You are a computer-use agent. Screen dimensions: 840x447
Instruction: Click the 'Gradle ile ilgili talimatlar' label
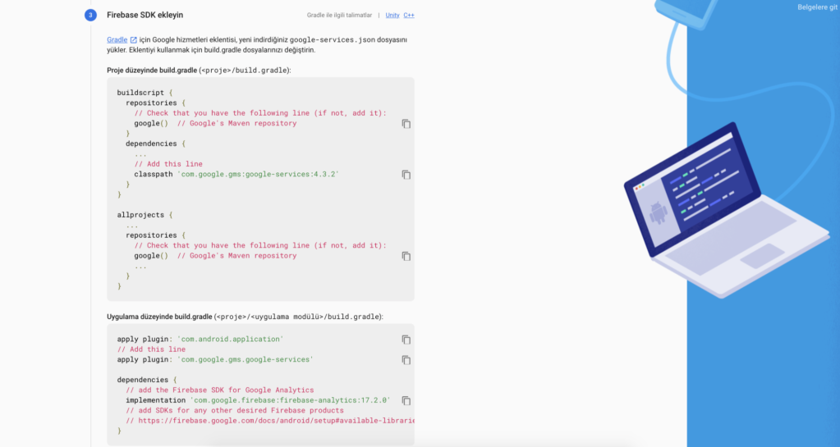tap(339, 15)
